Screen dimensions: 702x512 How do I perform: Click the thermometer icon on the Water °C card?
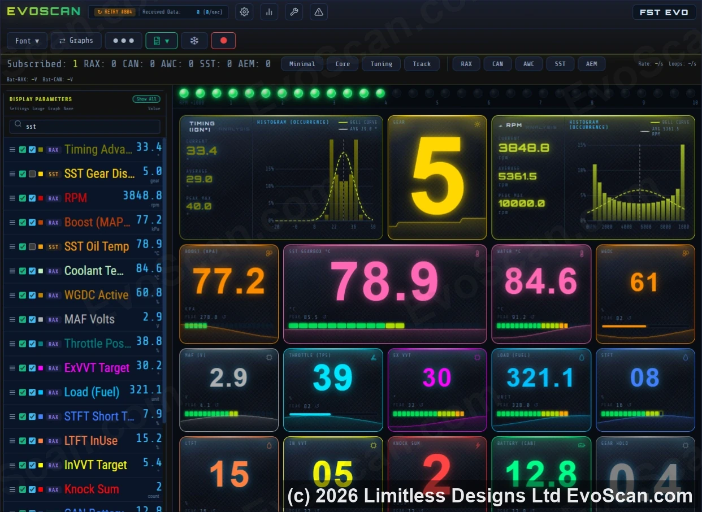click(x=581, y=253)
